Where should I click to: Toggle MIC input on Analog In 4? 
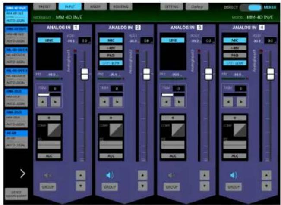click(235, 40)
